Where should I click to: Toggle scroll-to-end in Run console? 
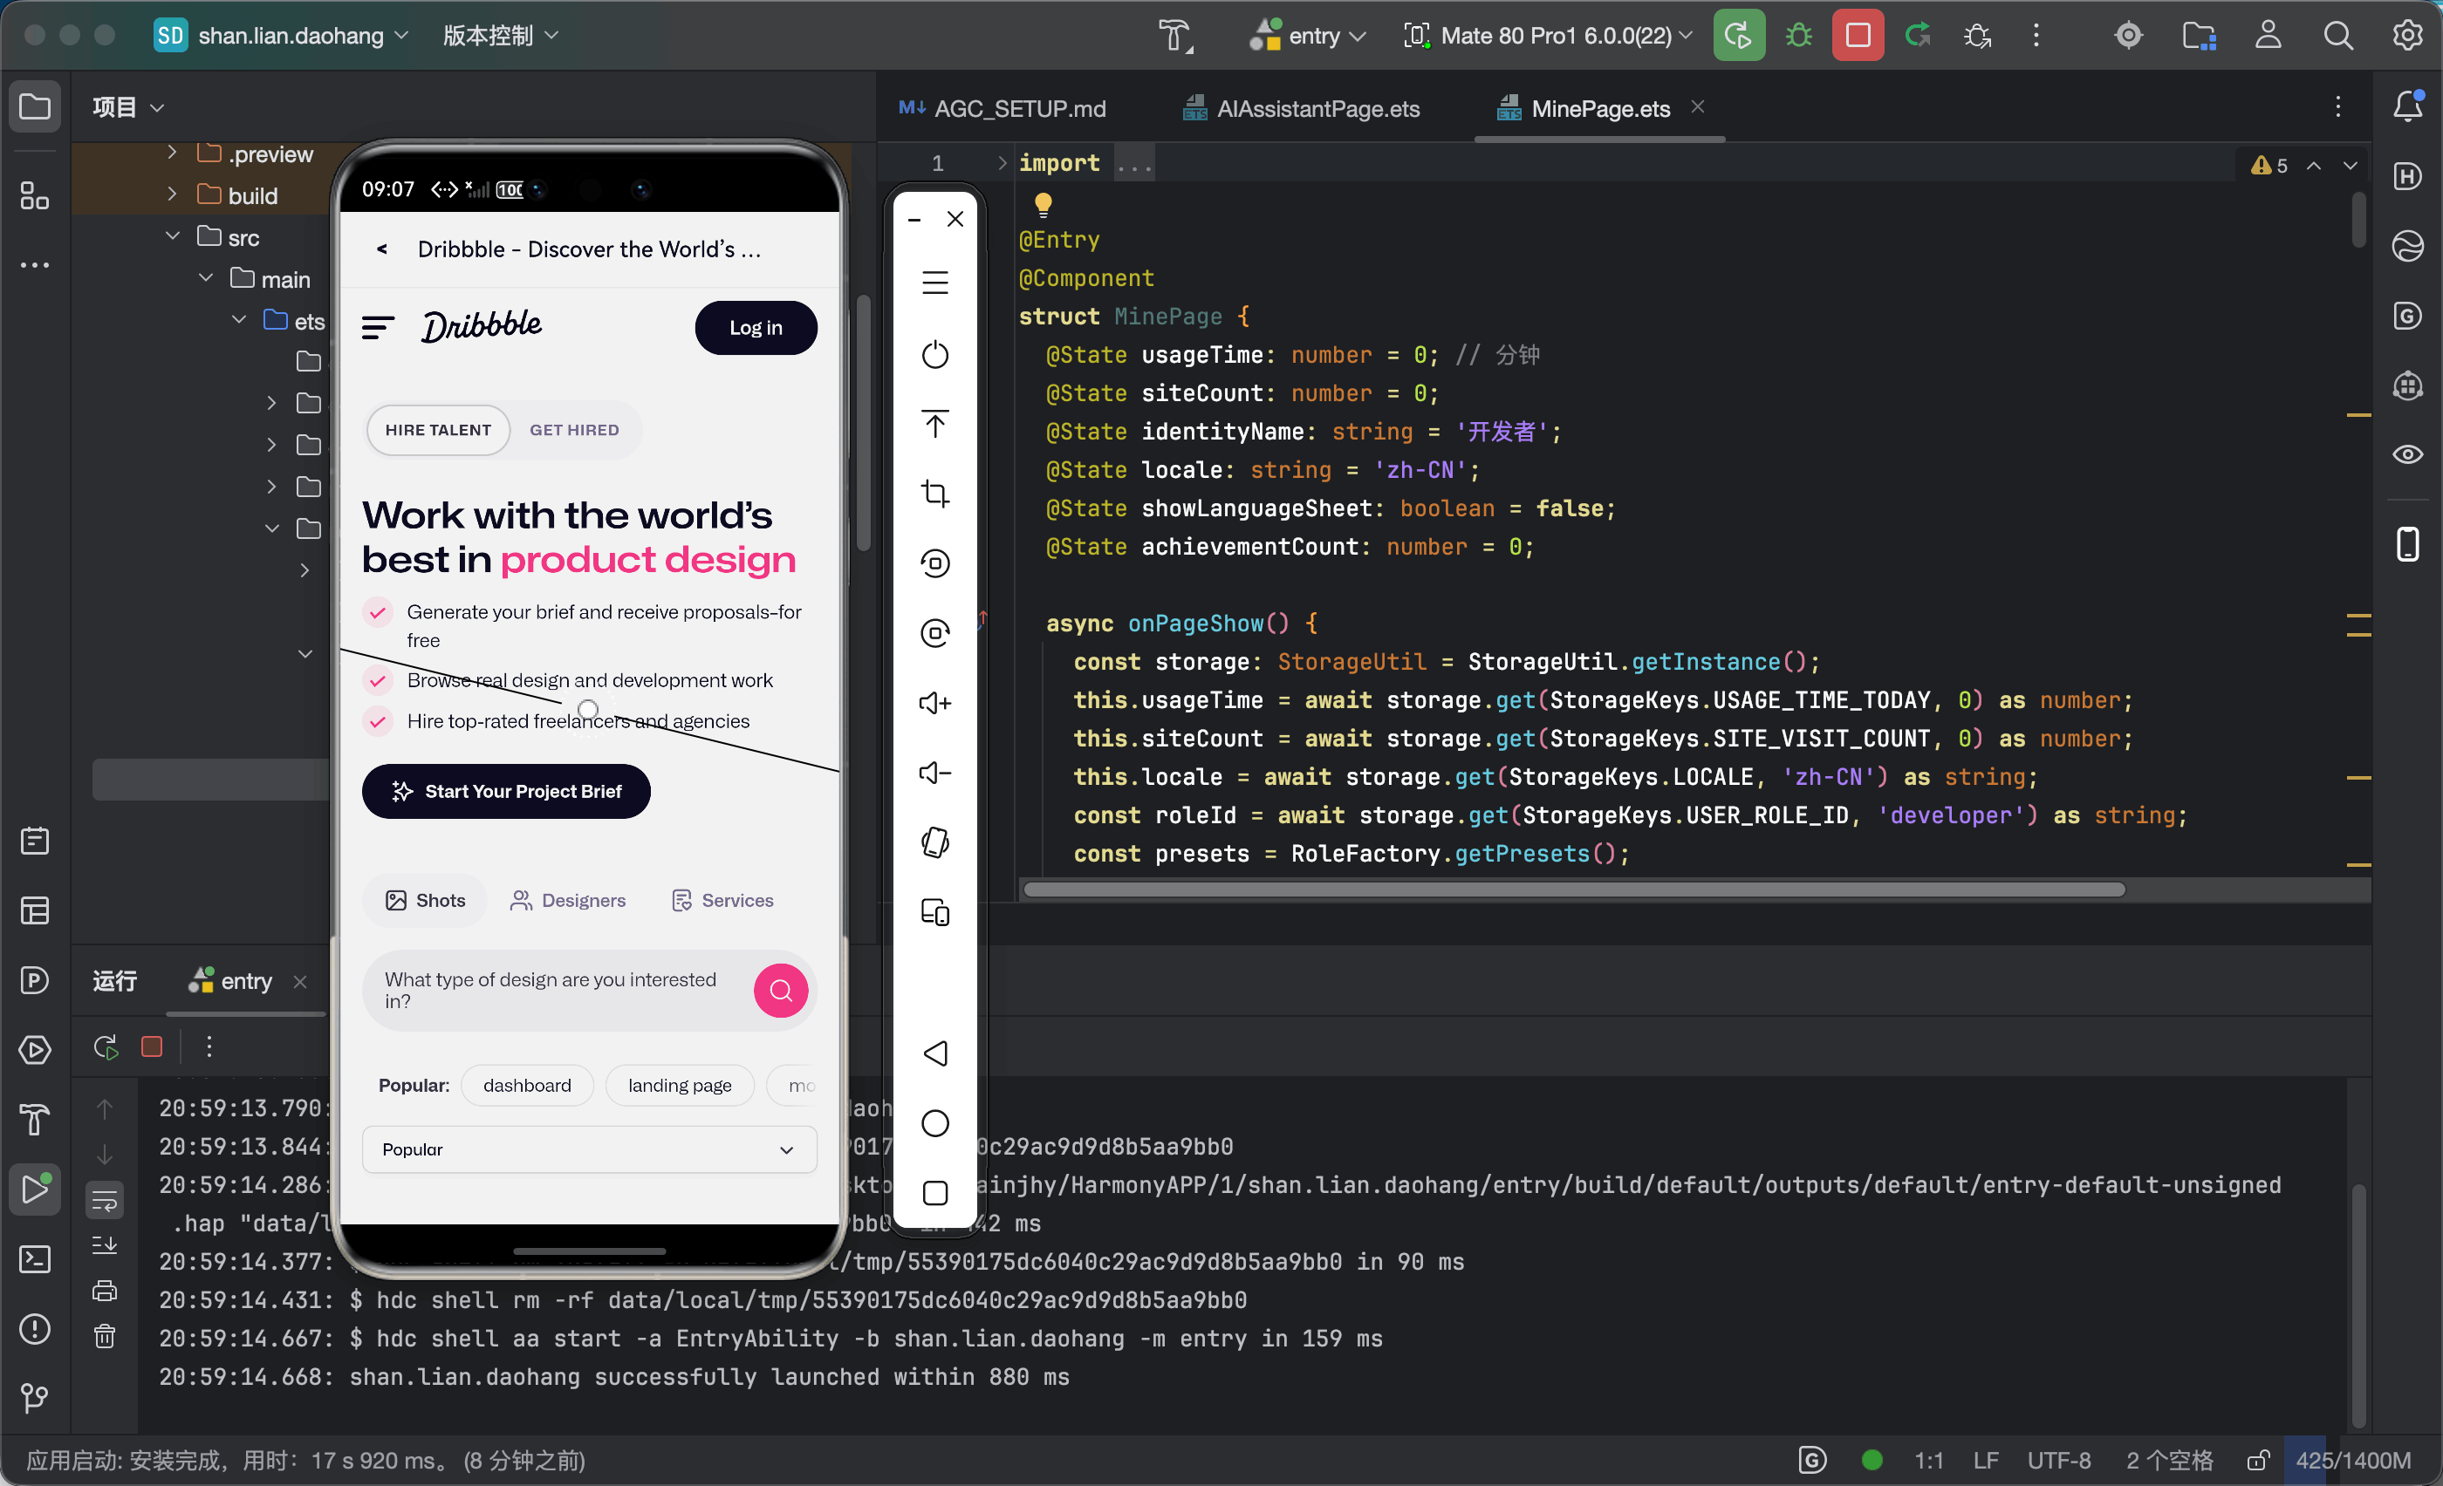click(x=105, y=1245)
